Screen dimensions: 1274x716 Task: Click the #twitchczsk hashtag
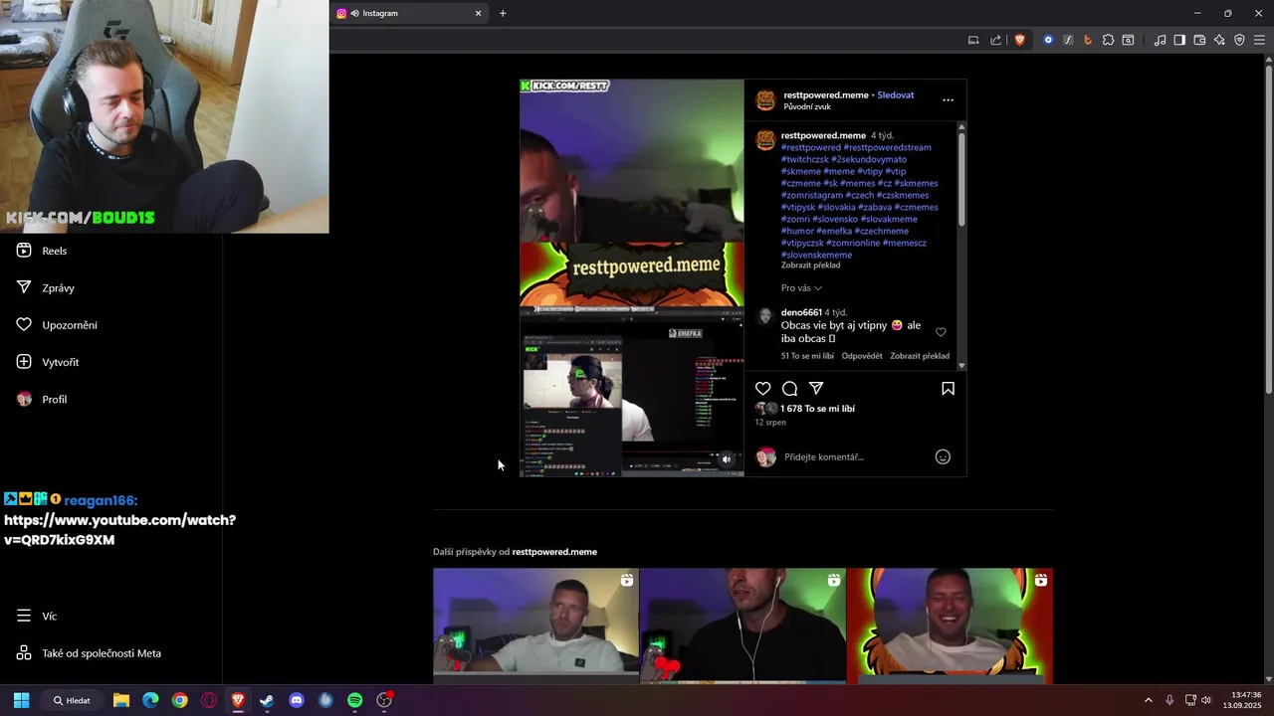point(804,159)
